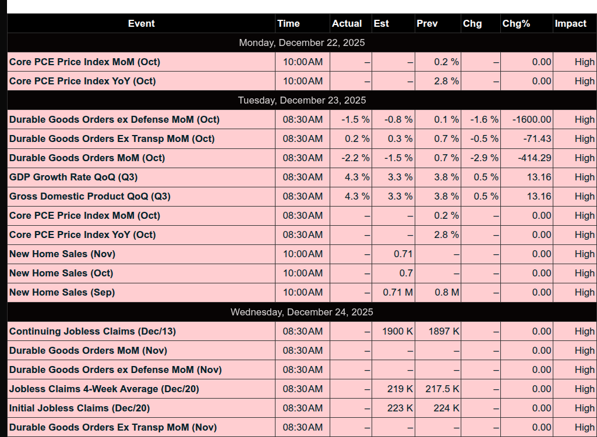597x437 pixels.
Task: Select Jobless Claims 4-Week Average (Dec/20)
Action: 104,389
